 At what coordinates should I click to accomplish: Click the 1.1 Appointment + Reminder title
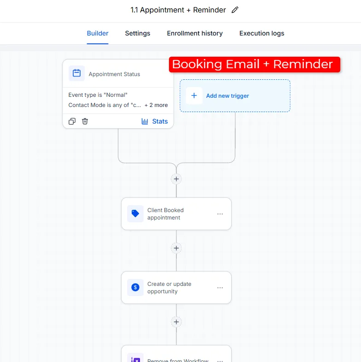tap(178, 10)
